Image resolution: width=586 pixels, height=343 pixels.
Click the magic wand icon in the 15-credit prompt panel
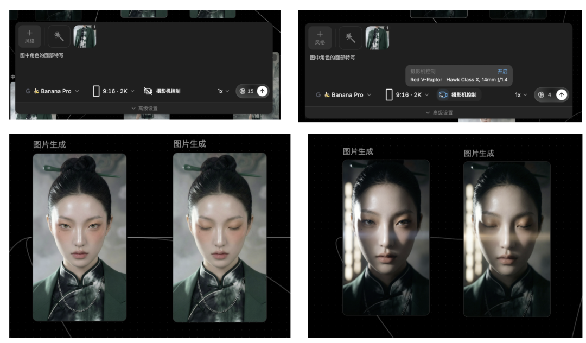point(59,36)
